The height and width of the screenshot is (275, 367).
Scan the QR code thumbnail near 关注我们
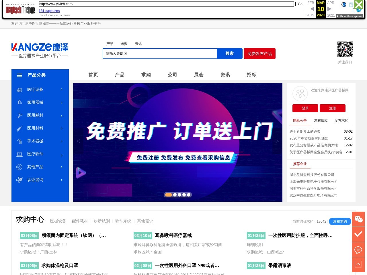coord(345,49)
